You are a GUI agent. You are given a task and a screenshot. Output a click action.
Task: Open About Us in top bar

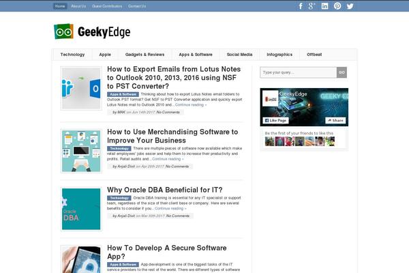78,6
